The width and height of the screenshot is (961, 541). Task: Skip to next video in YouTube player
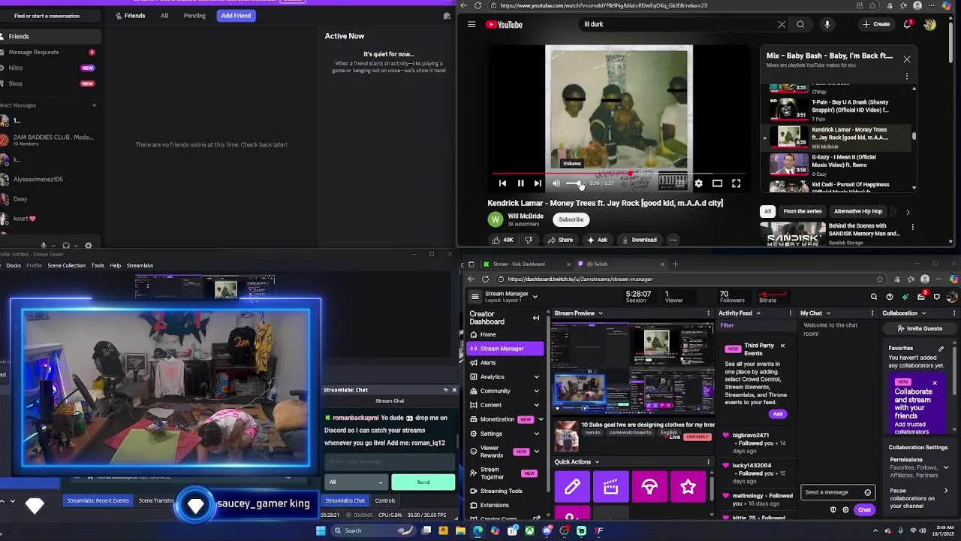coord(538,183)
